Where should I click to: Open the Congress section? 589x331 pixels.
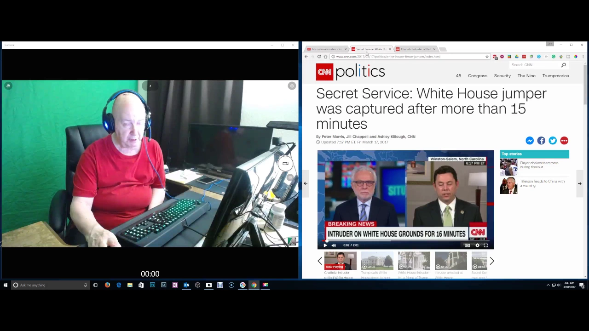[478, 76]
